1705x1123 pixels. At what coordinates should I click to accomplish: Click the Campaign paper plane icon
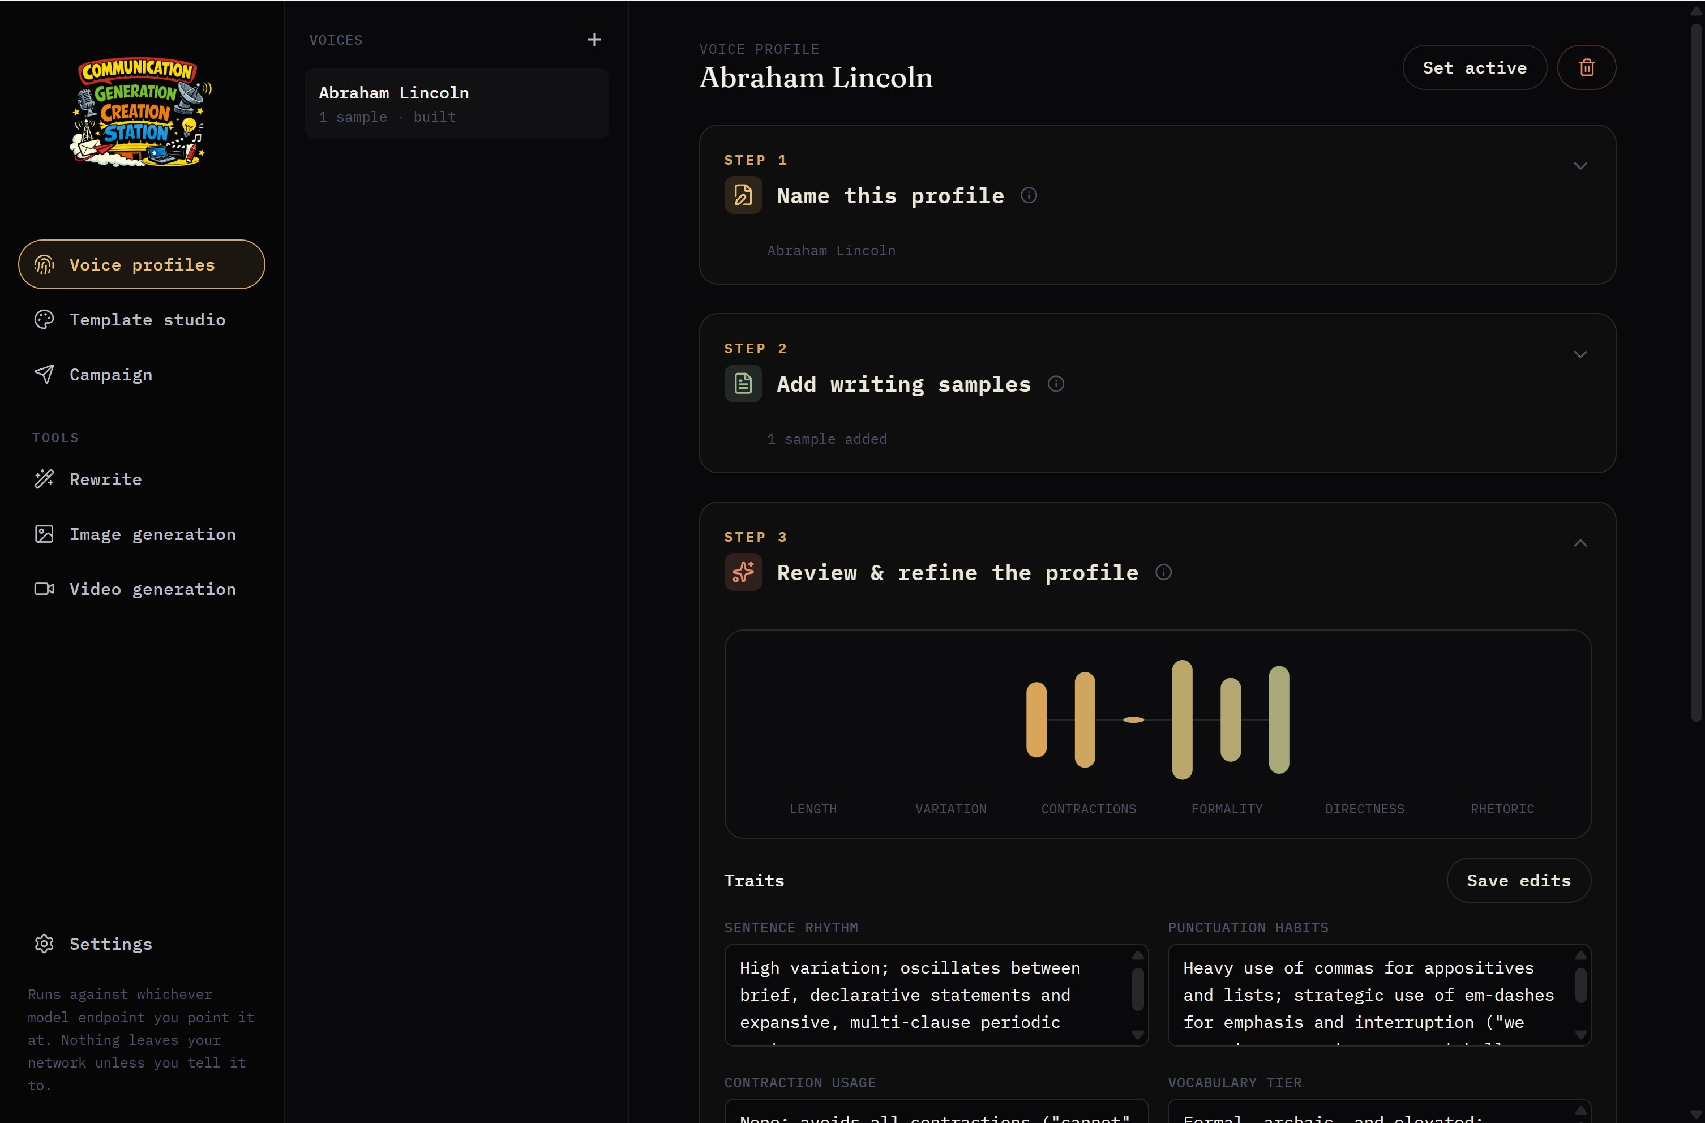point(44,374)
